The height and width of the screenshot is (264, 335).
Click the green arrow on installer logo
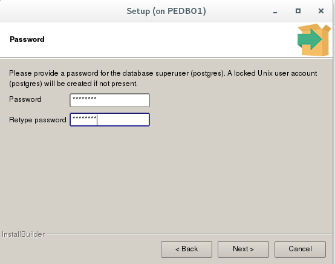[x=310, y=39]
